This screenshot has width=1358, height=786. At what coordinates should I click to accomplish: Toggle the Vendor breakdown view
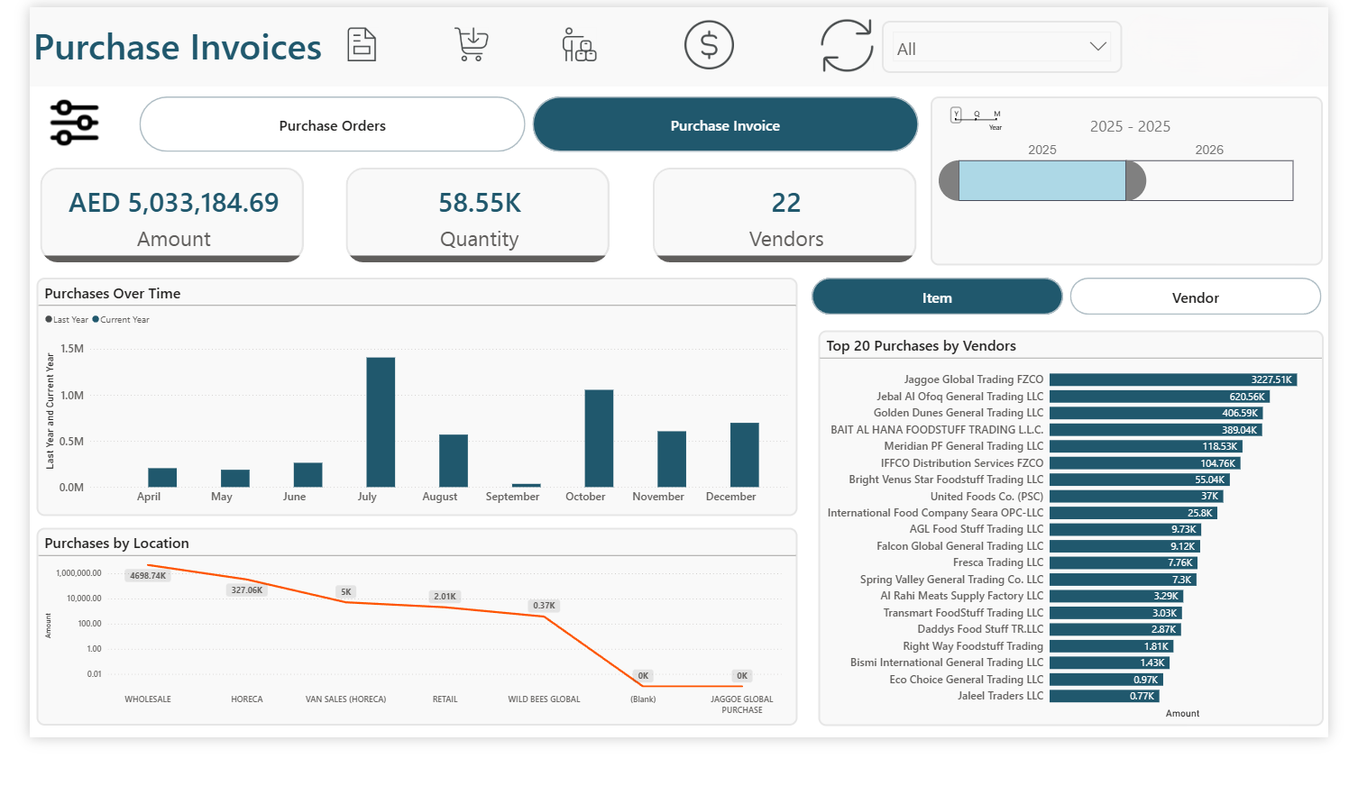click(1195, 297)
